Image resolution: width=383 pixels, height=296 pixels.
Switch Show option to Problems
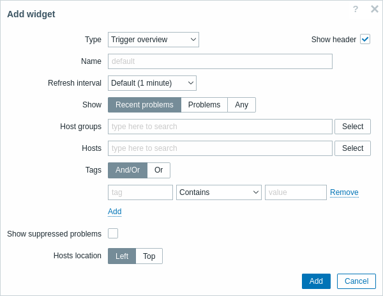(x=204, y=105)
